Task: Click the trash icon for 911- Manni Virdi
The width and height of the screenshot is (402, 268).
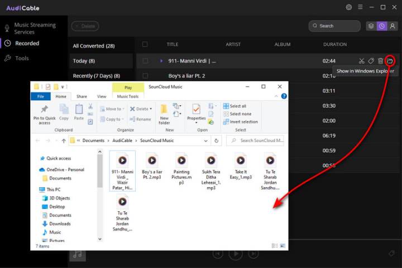Action: [380, 61]
